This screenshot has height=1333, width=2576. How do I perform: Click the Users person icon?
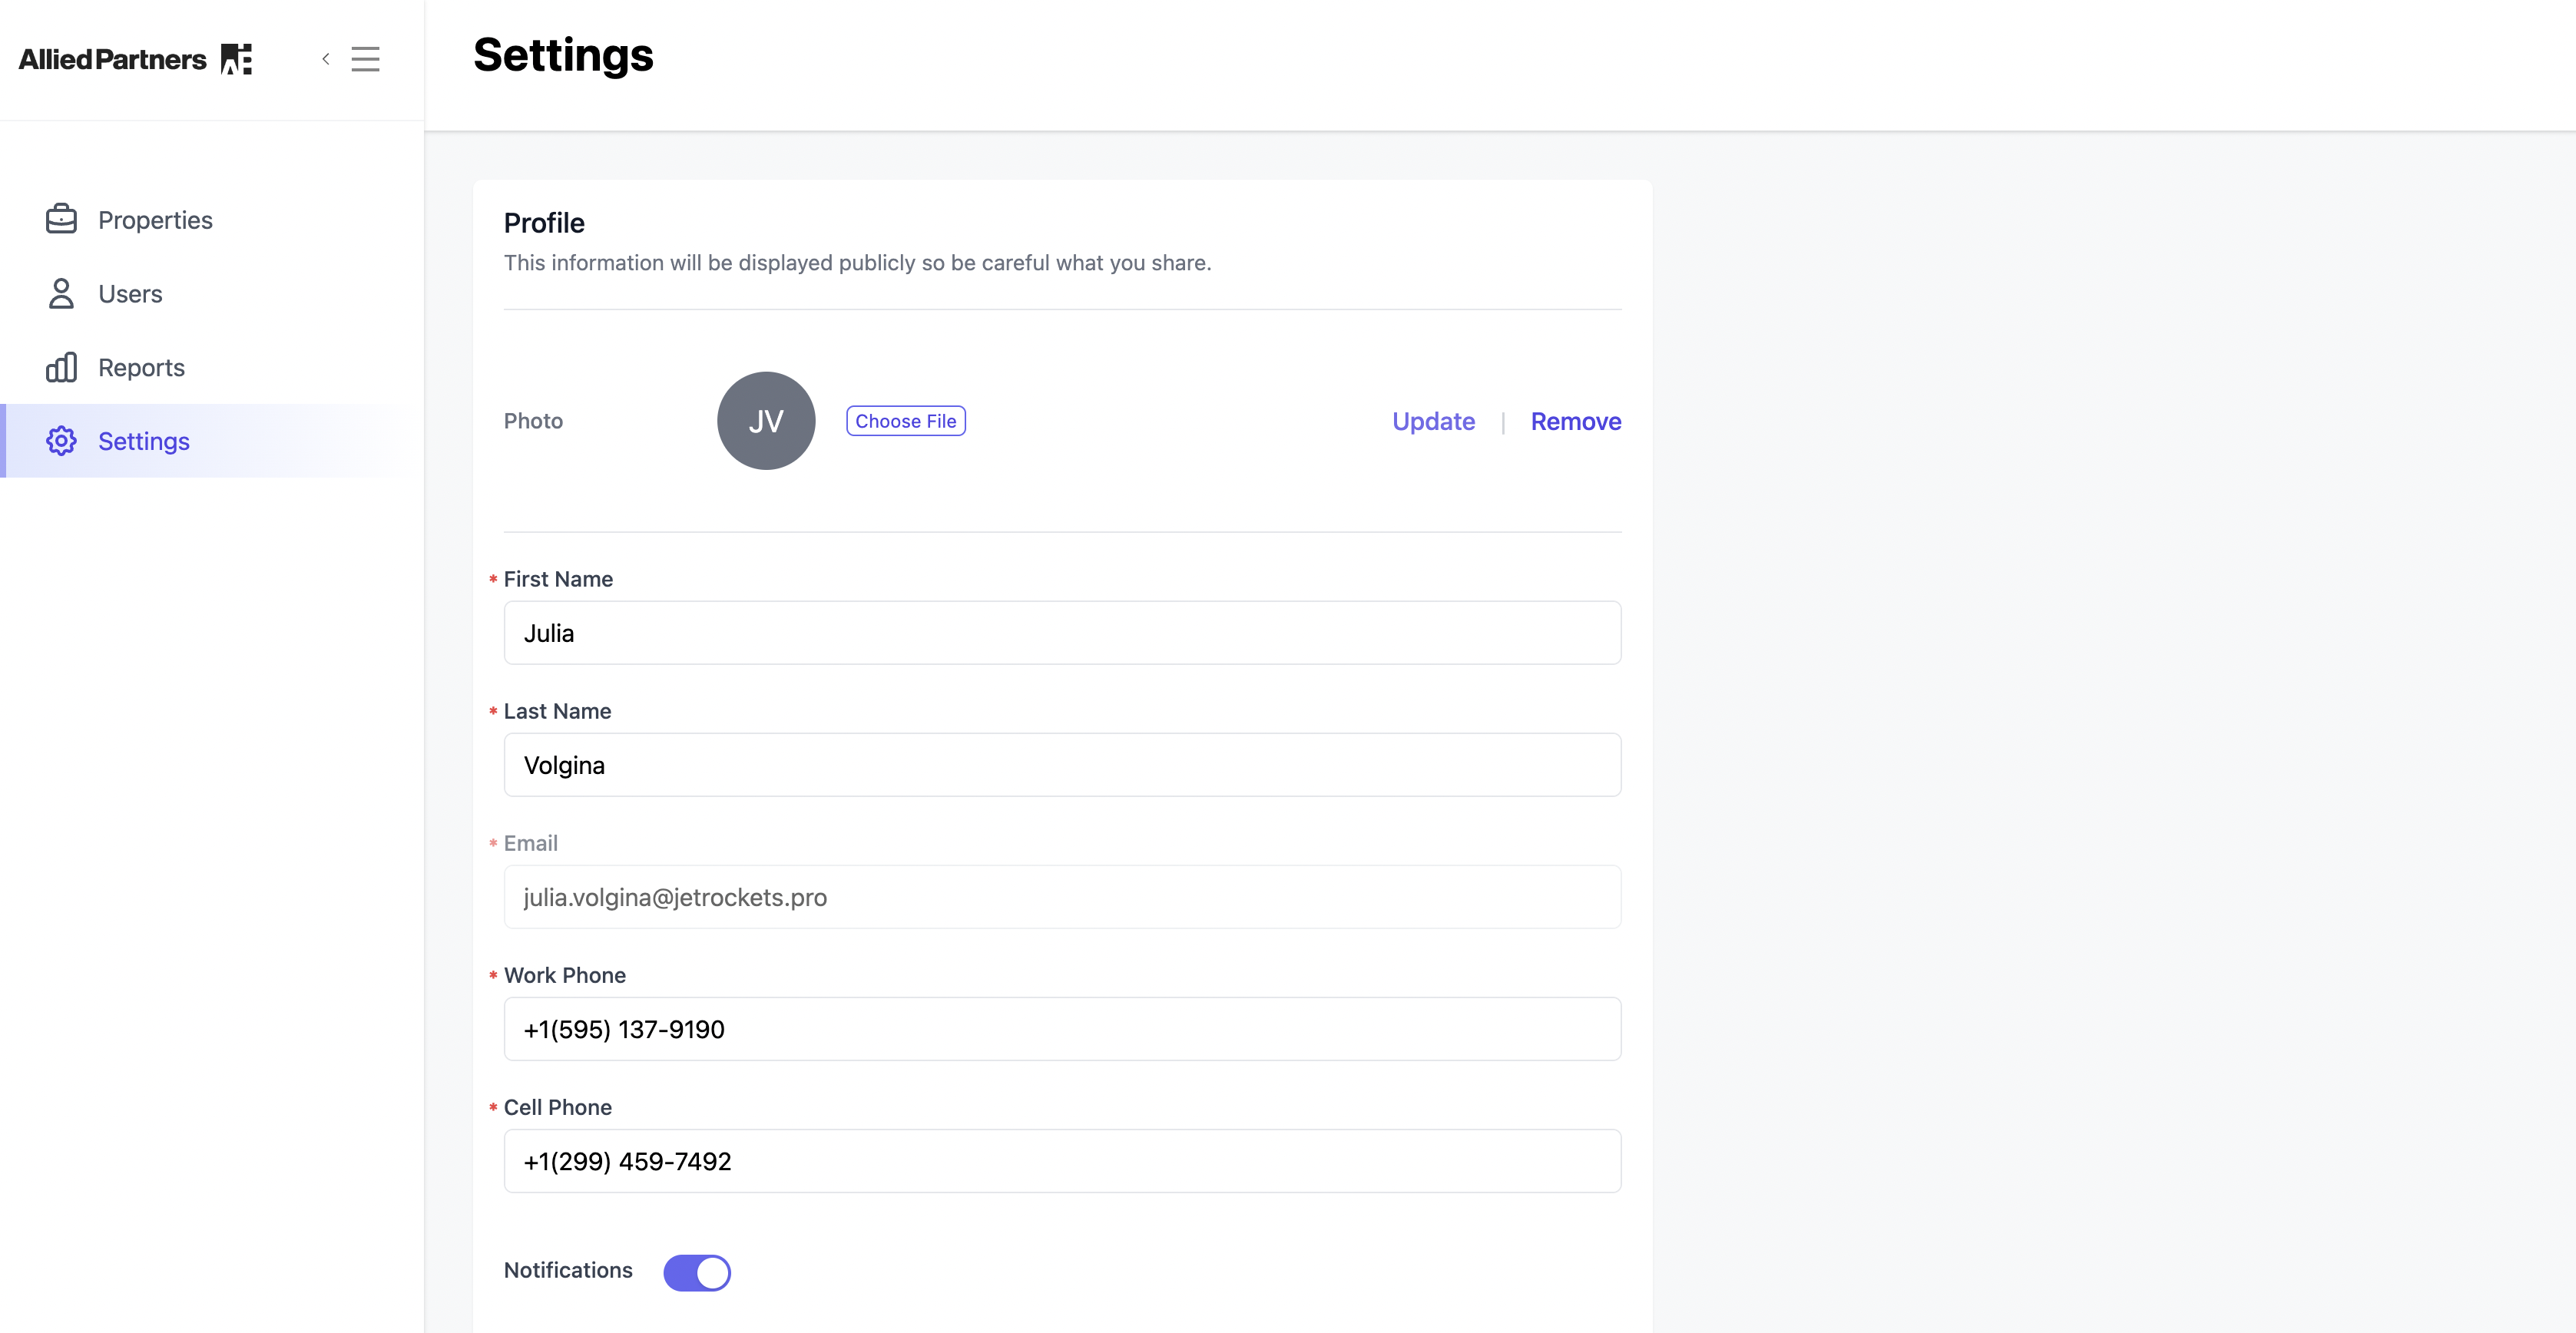click(61, 293)
